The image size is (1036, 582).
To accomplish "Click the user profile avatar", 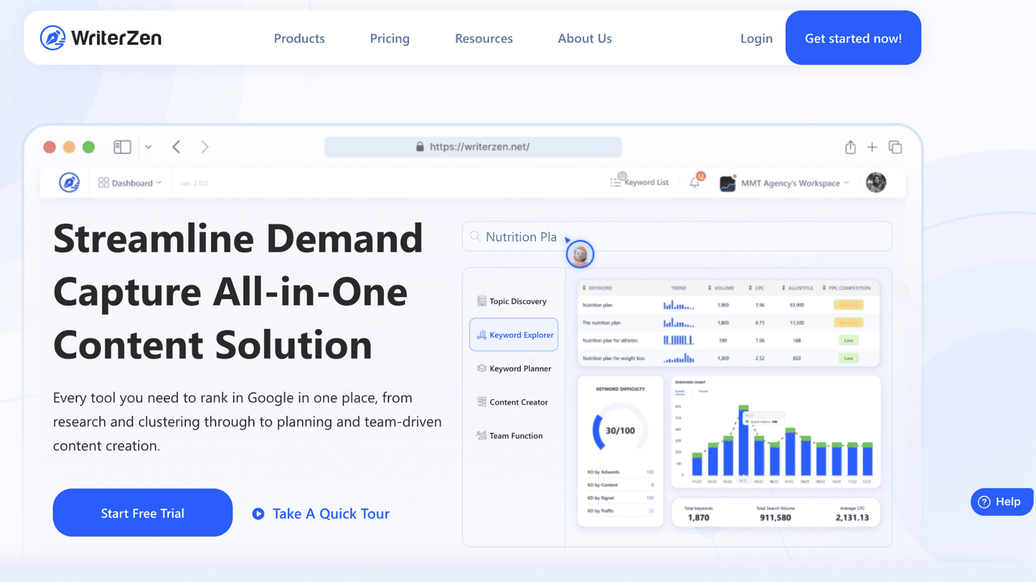I will point(876,183).
